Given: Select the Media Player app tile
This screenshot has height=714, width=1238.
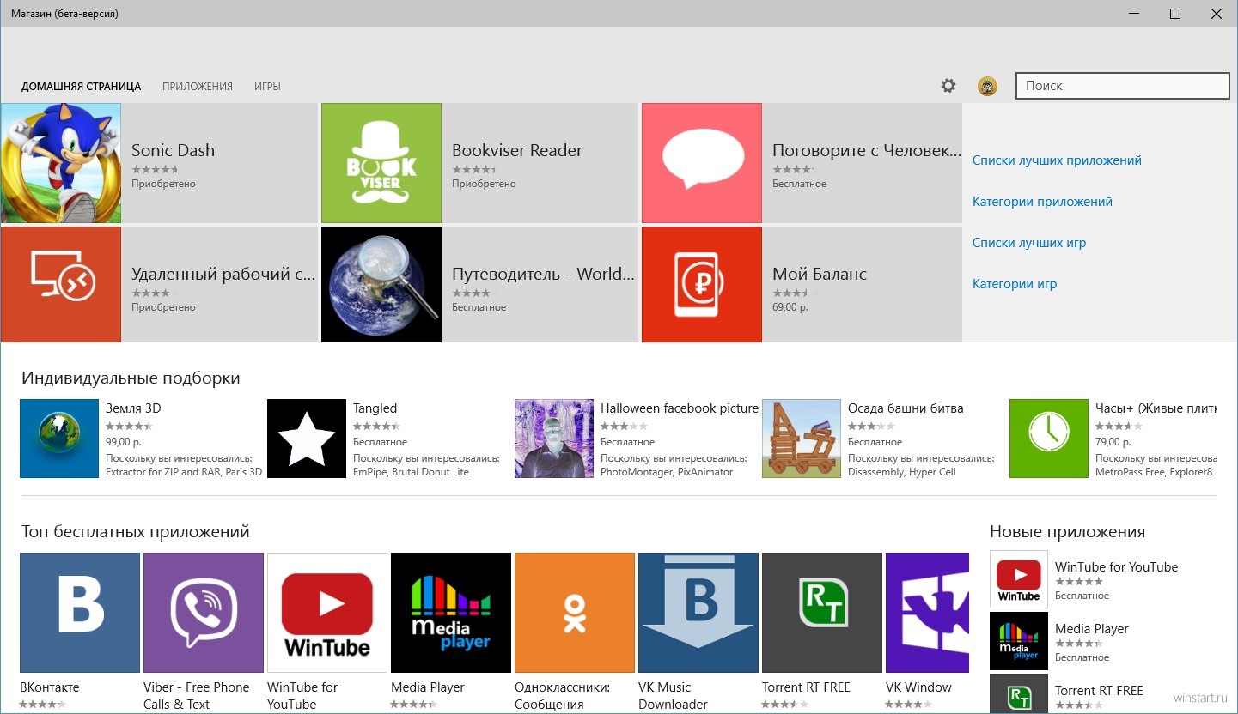Looking at the screenshot, I should 451,613.
